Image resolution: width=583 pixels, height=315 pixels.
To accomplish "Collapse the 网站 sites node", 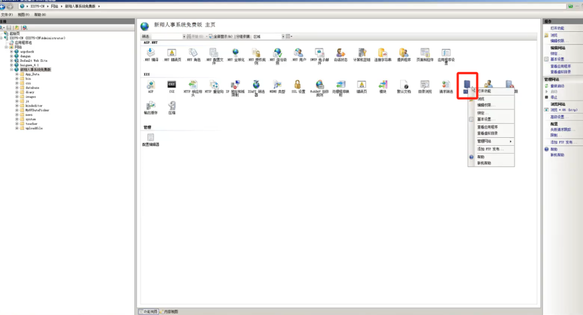I will coord(6,47).
